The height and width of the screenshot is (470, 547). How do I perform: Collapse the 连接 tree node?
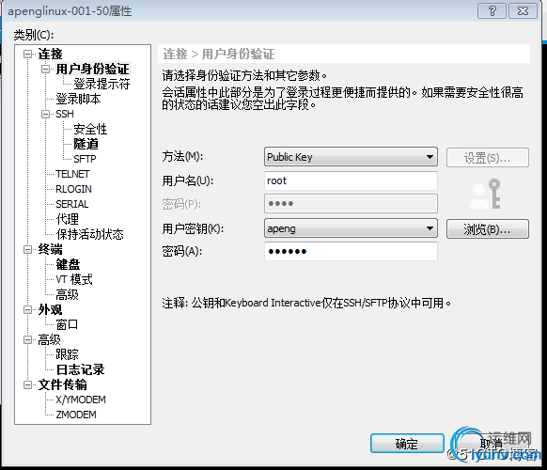click(x=27, y=55)
